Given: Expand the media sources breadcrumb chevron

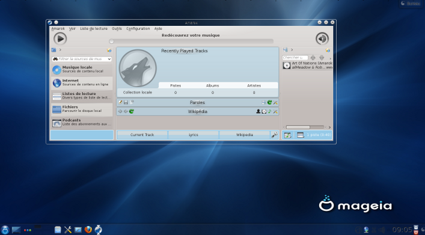Looking at the screenshot, I should pyautogui.click(x=60, y=50).
